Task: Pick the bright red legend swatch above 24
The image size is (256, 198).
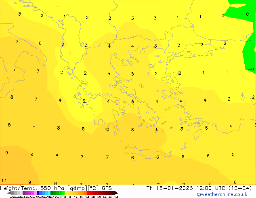Action: coord(88,193)
